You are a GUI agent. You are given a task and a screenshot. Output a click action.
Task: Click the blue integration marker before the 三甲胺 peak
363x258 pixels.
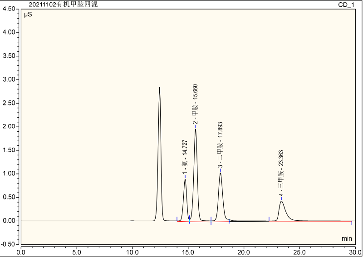(269, 219)
